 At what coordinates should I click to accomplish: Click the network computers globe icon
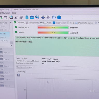click(37, 17)
